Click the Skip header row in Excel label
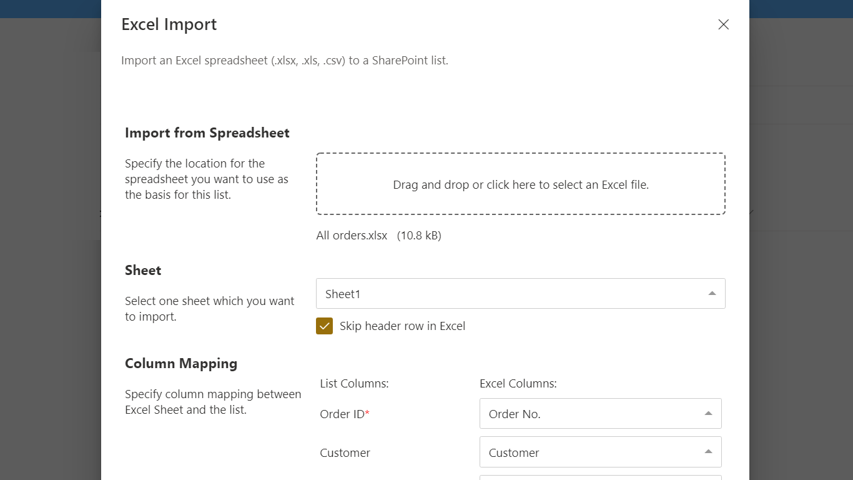The image size is (853, 480). coord(402,326)
